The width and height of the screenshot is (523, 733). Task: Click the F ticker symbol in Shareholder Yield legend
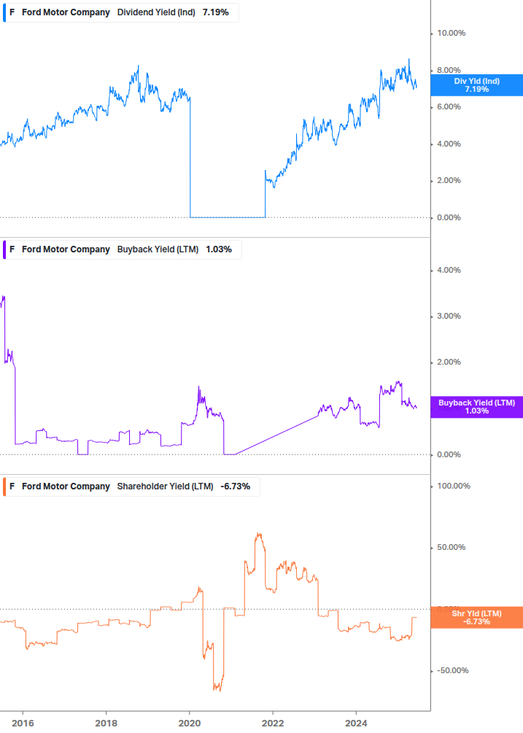click(12, 486)
